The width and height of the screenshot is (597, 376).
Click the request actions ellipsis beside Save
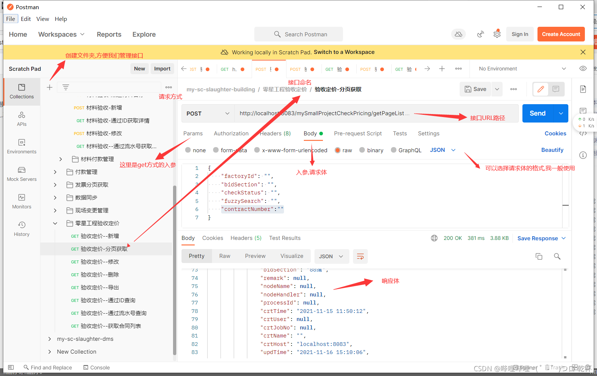(514, 89)
